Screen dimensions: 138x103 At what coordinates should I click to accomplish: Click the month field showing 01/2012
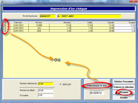click(97, 93)
